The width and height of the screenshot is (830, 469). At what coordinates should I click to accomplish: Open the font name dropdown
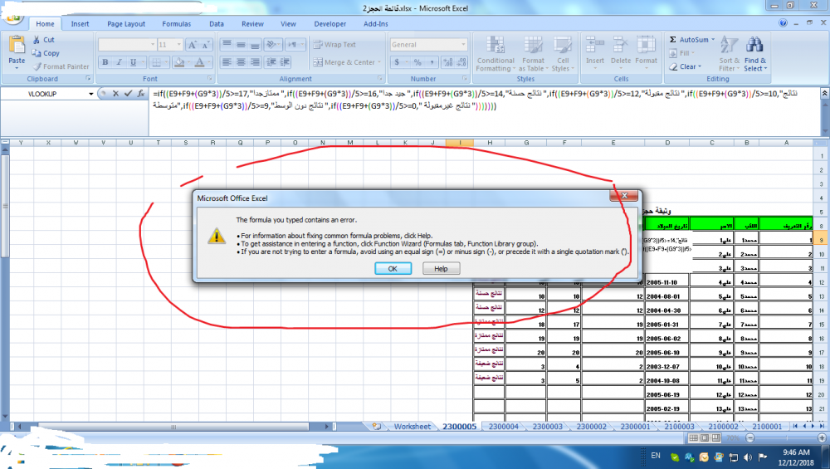(x=153, y=45)
